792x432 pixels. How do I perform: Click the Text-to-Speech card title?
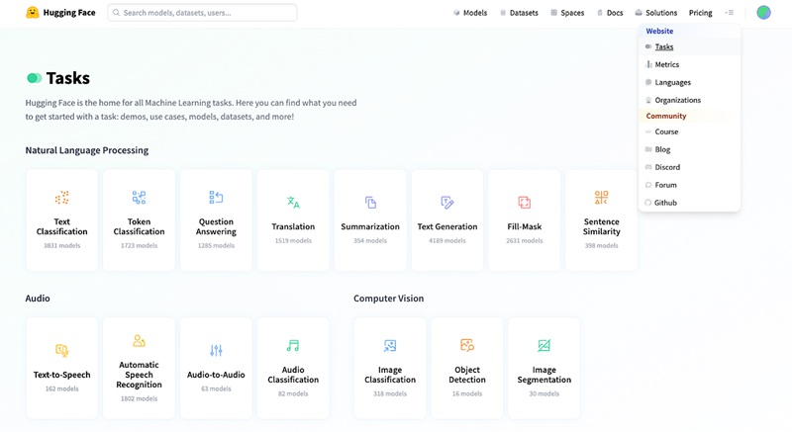tap(61, 375)
